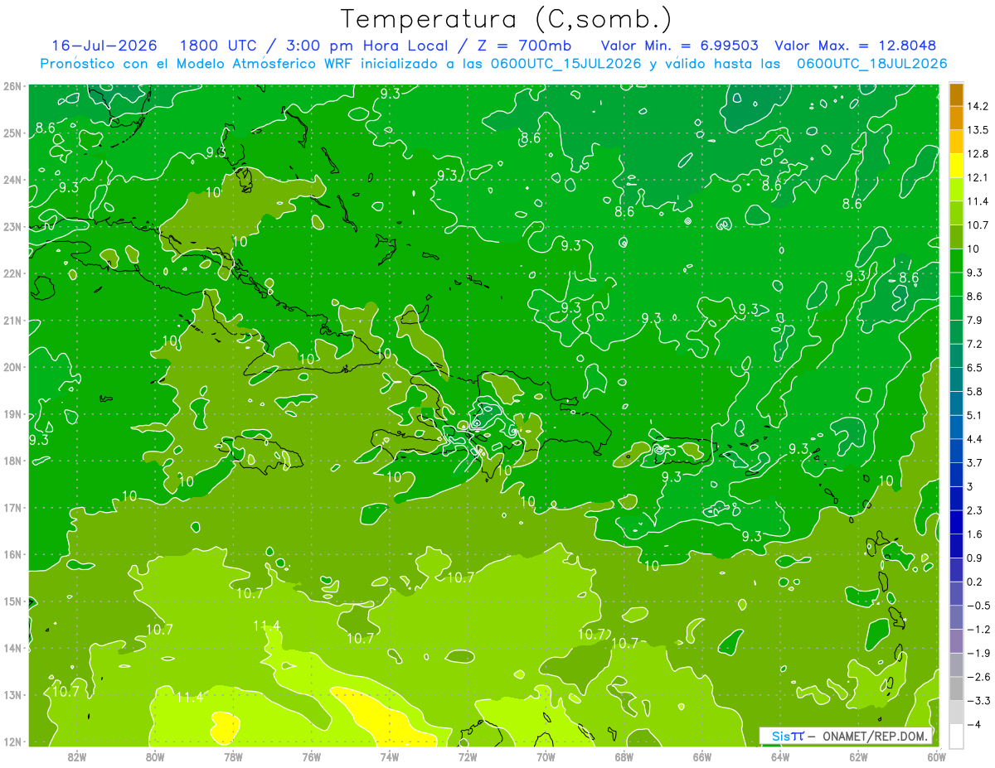Click the "20N" latitude axis label
Screen dimensions: 995x768
point(12,367)
